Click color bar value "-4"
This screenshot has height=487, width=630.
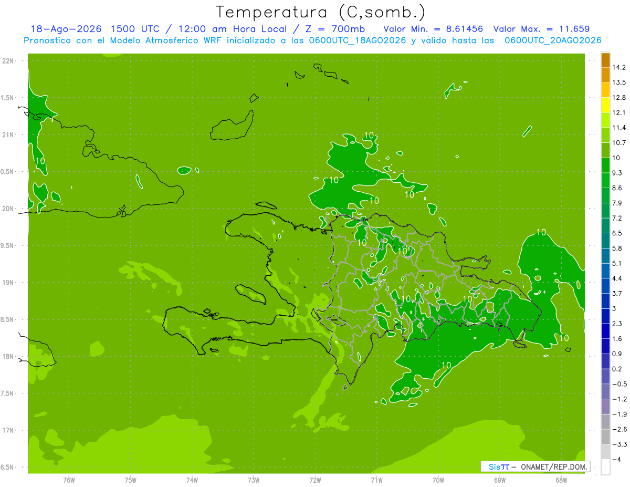point(617,459)
